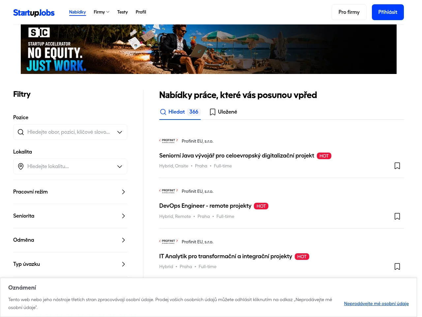Screen dimensions: 422x317
Task: Click the location pin icon in Lokalita
Action: (21, 166)
